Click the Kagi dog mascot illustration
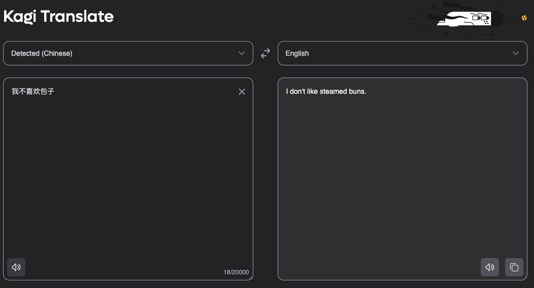The image size is (534, 288). click(x=466, y=19)
